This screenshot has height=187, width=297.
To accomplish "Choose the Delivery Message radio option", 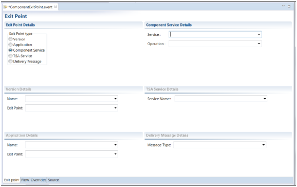I will [x=11, y=61].
